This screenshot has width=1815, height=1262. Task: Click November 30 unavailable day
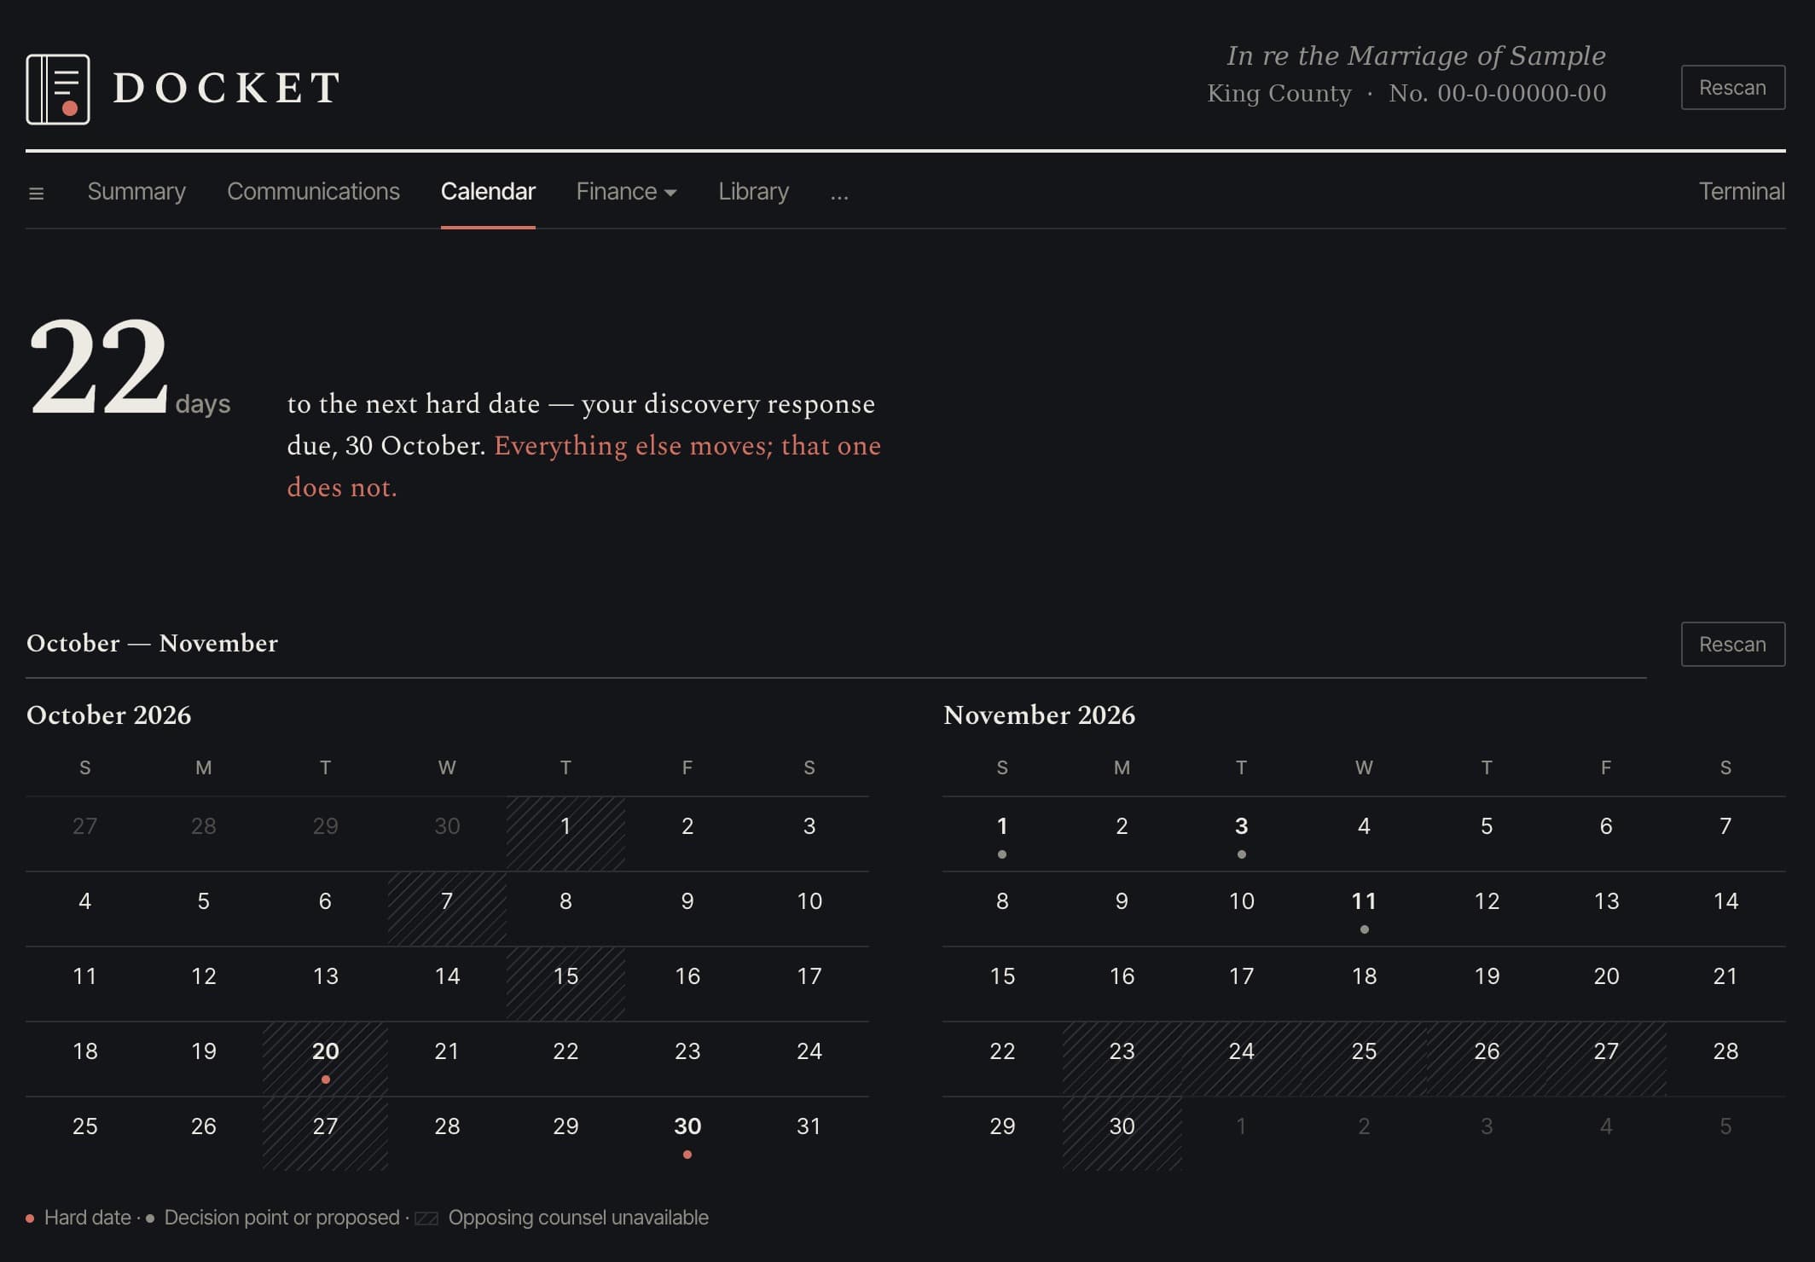tap(1122, 1134)
